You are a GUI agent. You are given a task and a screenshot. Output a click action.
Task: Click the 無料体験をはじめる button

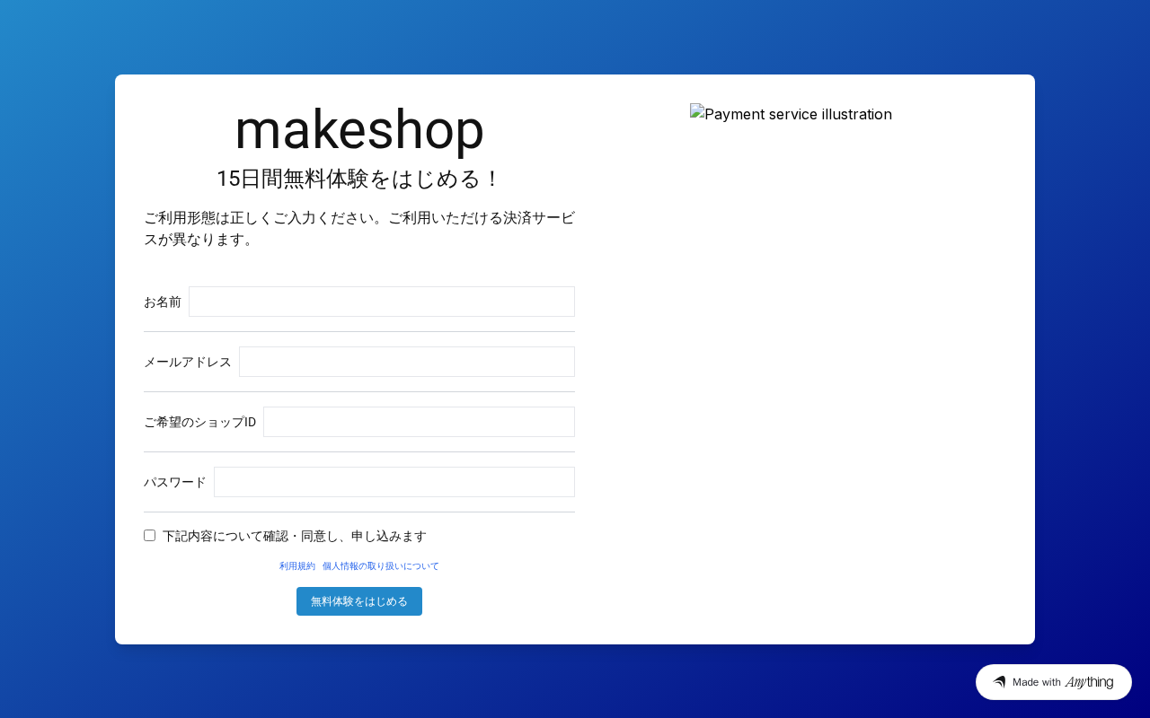[359, 601]
